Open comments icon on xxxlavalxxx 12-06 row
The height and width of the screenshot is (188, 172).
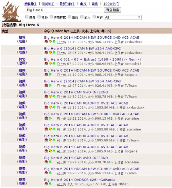tap(50, 53)
